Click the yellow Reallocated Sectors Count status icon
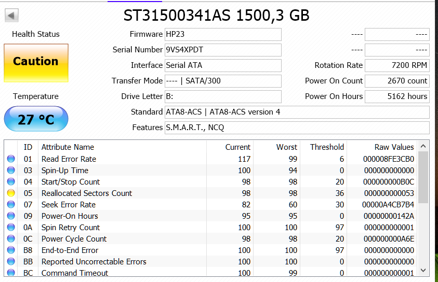Viewport: 438px width, 282px height. coord(11,193)
